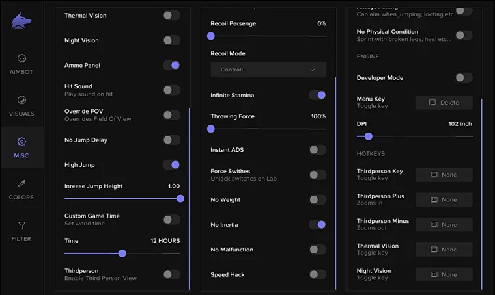Click the Night Vision hotkey None button
This screenshot has height=295, width=495.
point(444,274)
